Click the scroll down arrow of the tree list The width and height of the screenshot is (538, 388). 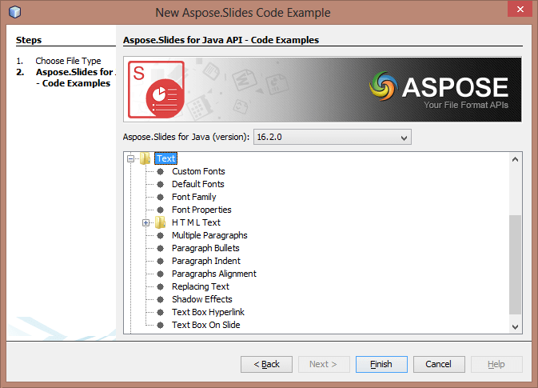click(x=515, y=327)
